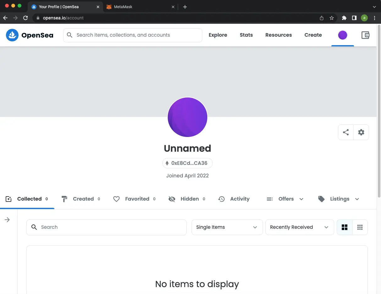Close the MetaMask tab
The image size is (381, 294).
pyautogui.click(x=173, y=7)
